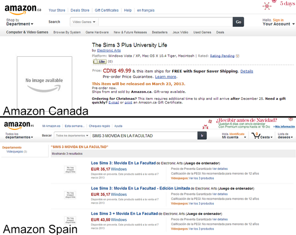
Task: Click the amazon.ca search input field
Action: click(165, 22)
